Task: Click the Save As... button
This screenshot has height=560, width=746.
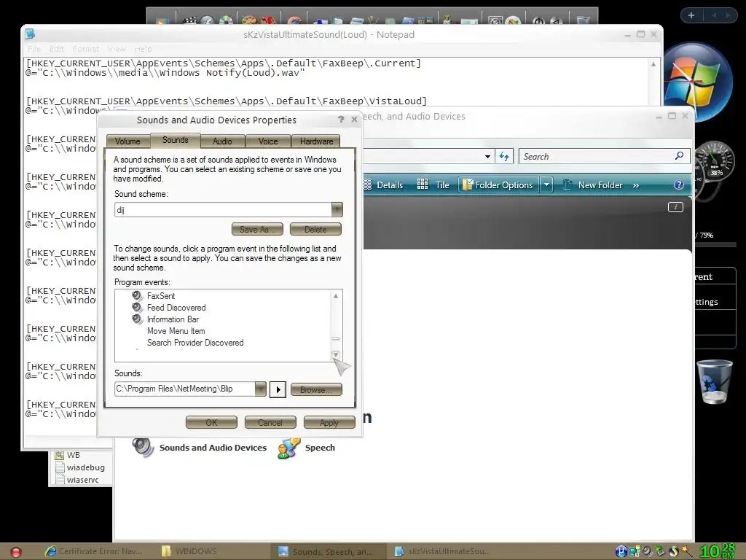Action: click(x=257, y=230)
